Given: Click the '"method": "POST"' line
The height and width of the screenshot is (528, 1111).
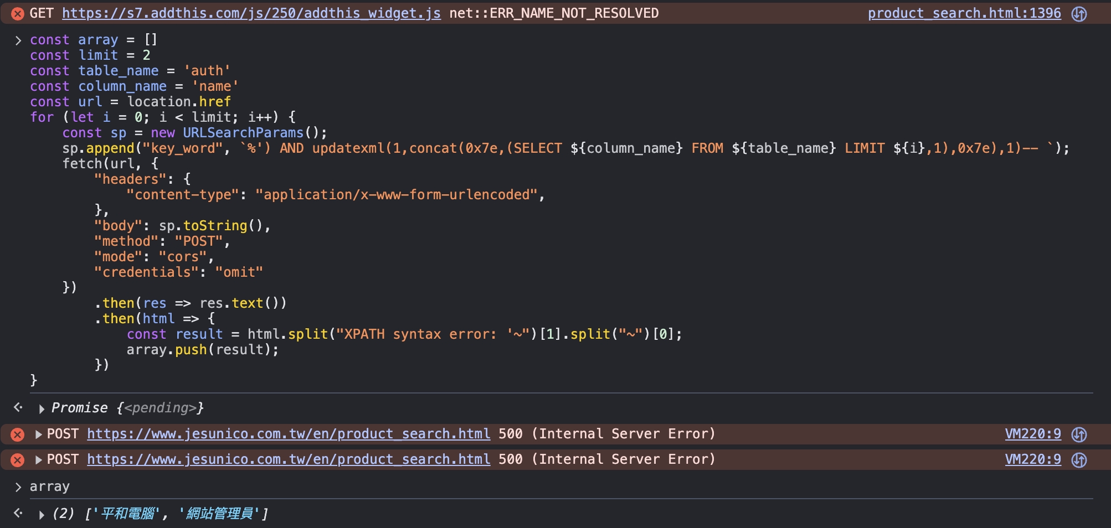Looking at the screenshot, I should pos(162,241).
